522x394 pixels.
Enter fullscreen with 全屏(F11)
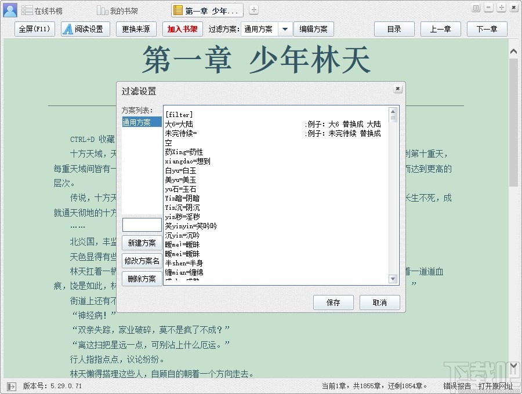(34, 28)
